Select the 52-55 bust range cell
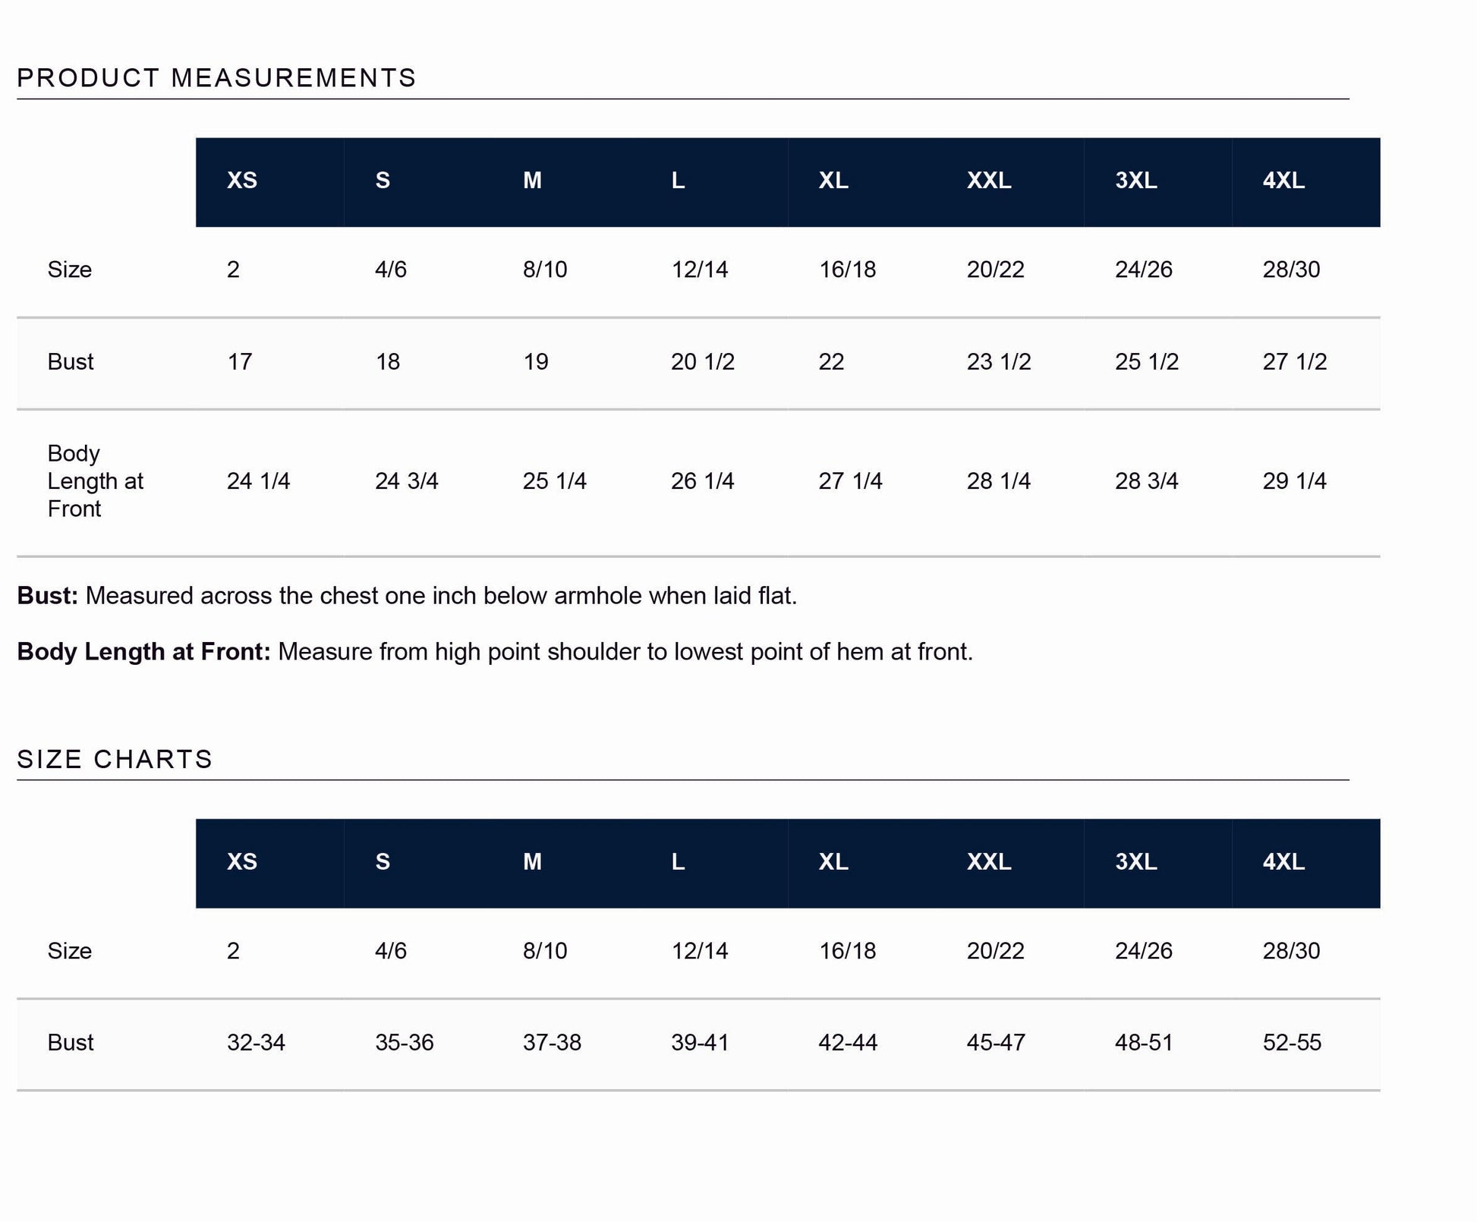 coord(1292,1043)
